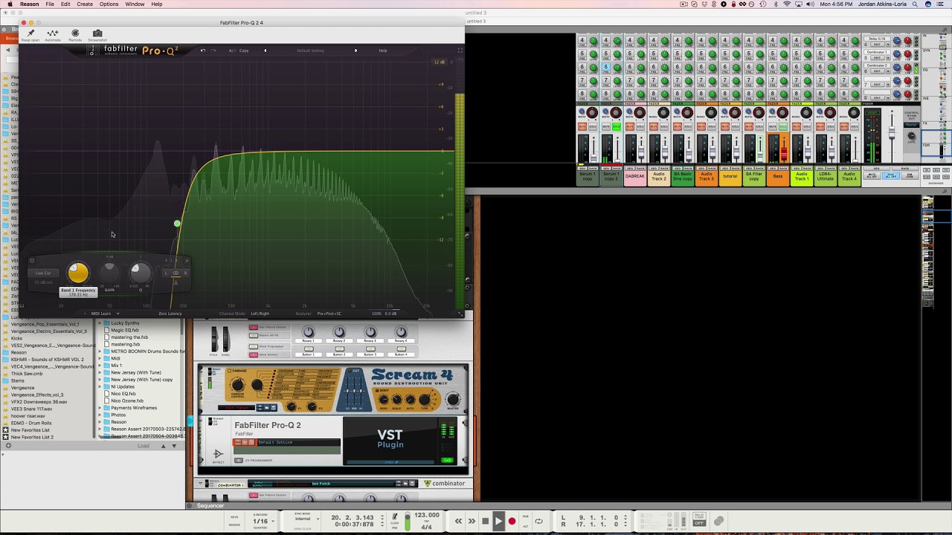The height and width of the screenshot is (535, 952).
Task: Click the Combinator Rotary 1 knob
Action: coord(309,332)
